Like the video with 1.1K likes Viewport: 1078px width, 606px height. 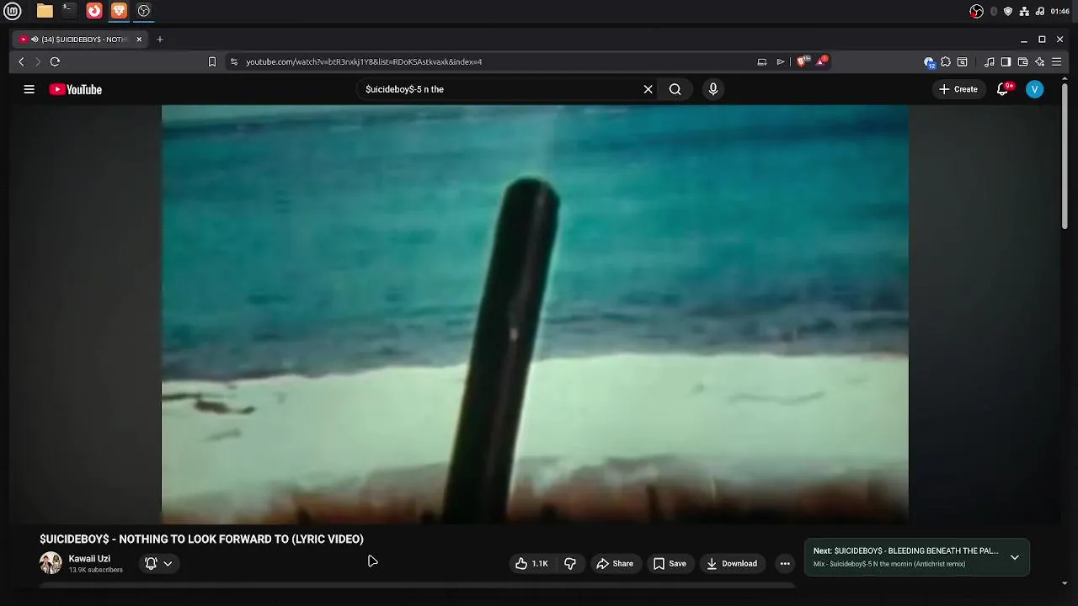[x=531, y=564]
